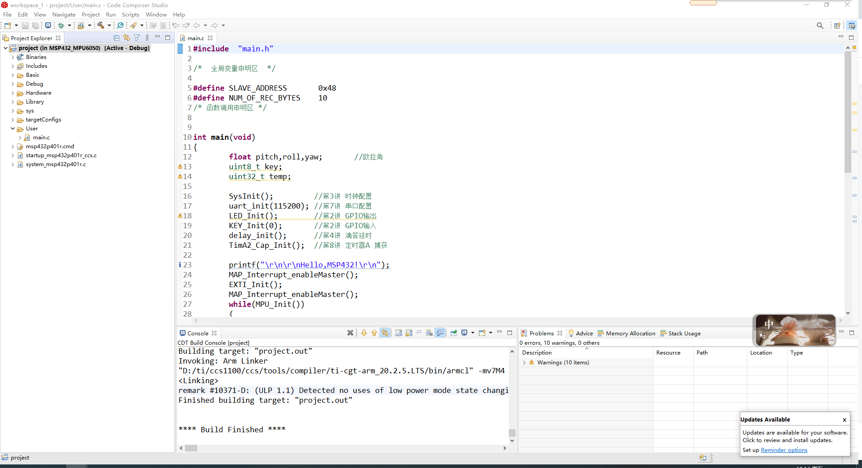862x468 pixels.
Task: Toggle word wrap icon in Console toolbar
Action: (x=419, y=333)
